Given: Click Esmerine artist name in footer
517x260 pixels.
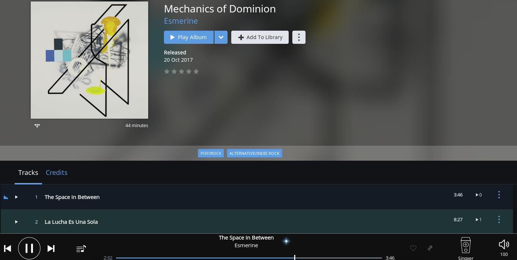Looking at the screenshot, I should click(246, 245).
